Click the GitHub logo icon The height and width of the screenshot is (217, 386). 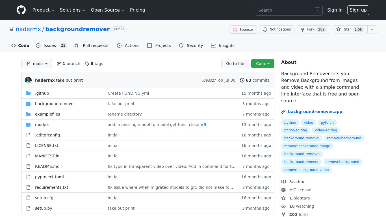point(21,10)
